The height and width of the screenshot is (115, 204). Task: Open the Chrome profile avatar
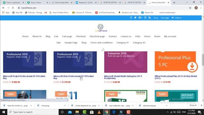click(196, 8)
